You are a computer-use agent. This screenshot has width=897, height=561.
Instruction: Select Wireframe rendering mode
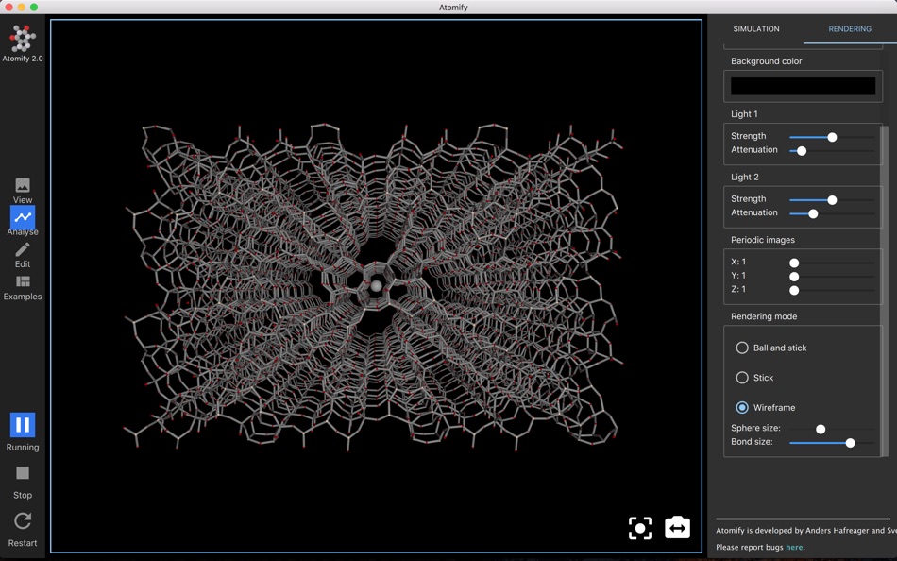click(742, 407)
